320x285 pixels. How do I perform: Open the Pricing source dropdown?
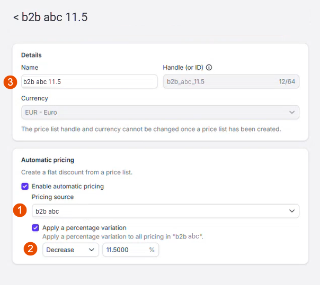tap(165, 212)
